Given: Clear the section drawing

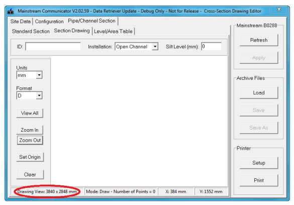Looking at the screenshot, I should (30, 174).
